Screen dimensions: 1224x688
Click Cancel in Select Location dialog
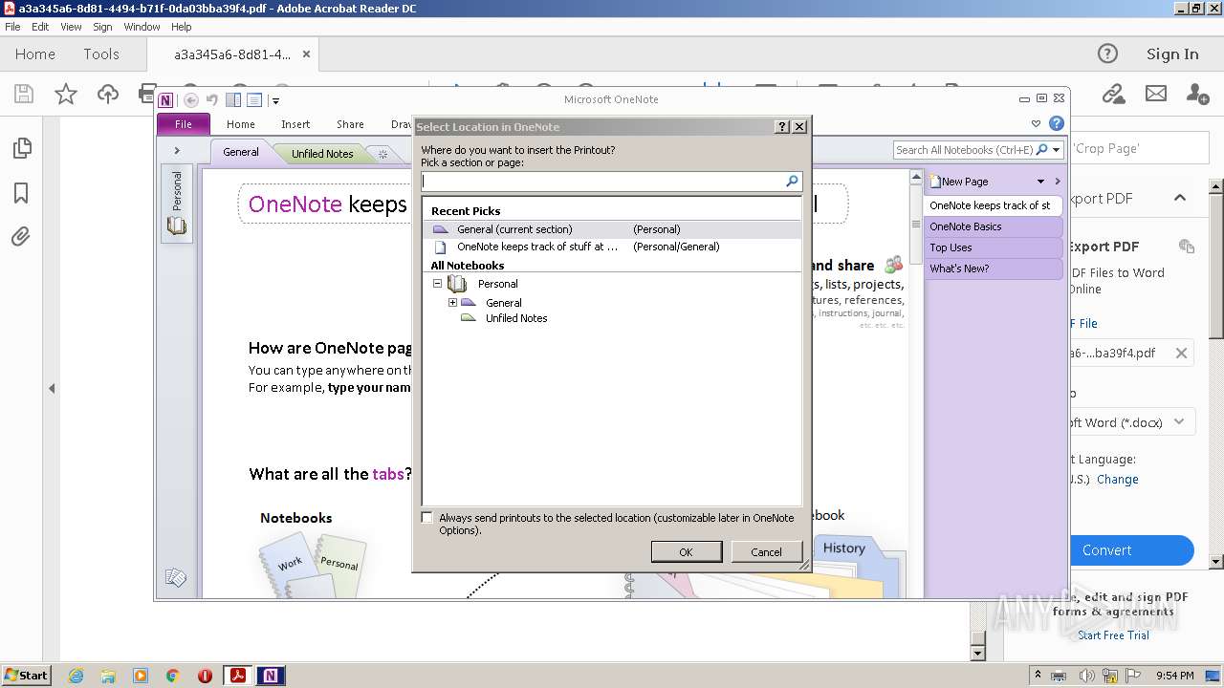coord(766,551)
